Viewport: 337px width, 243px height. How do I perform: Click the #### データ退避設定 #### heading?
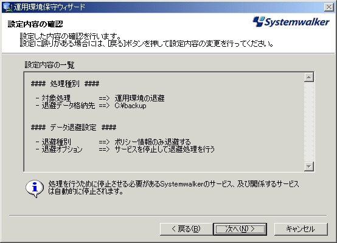coord(74,128)
